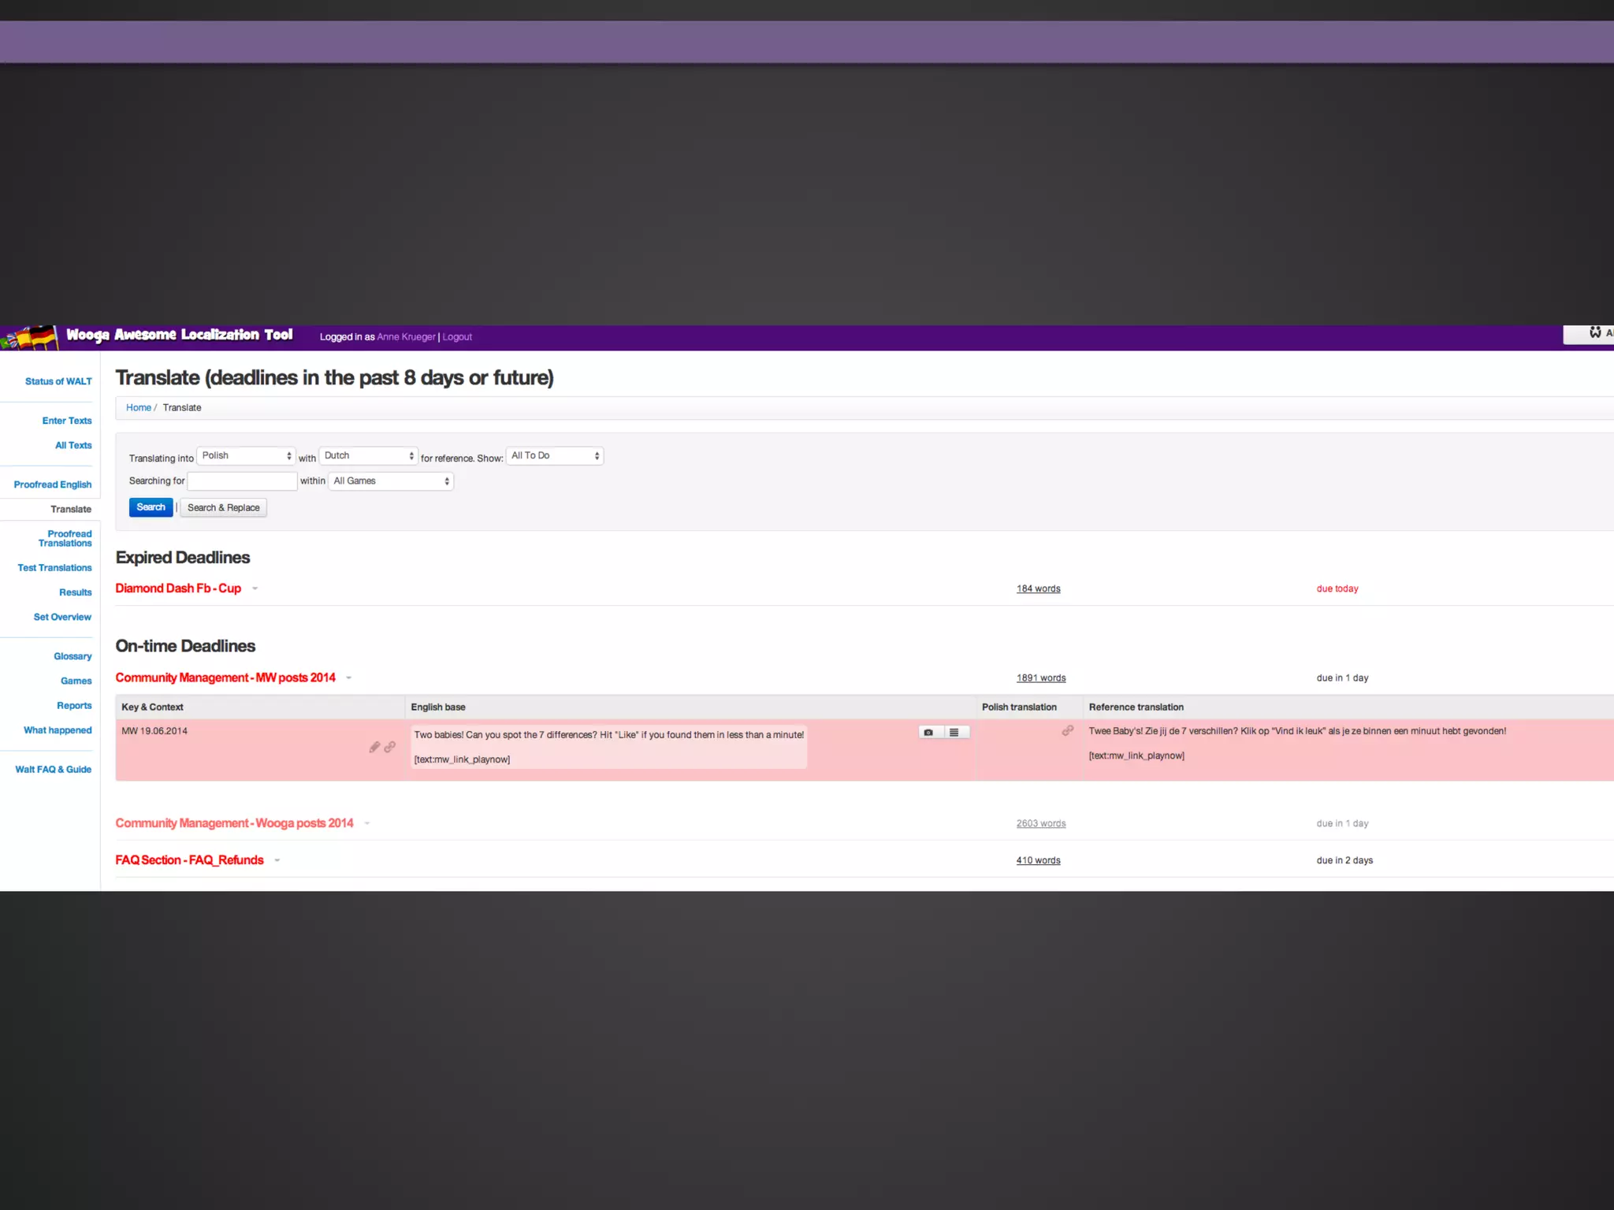Image resolution: width=1614 pixels, height=1210 pixels.
Task: Click the Searching for text field
Action: [242, 481]
